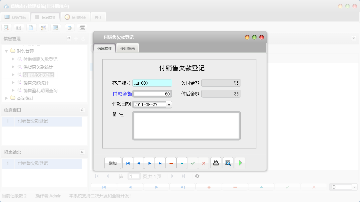Collapse the 财务管理 folder in the tree
360x202 pixels.
[7, 51]
